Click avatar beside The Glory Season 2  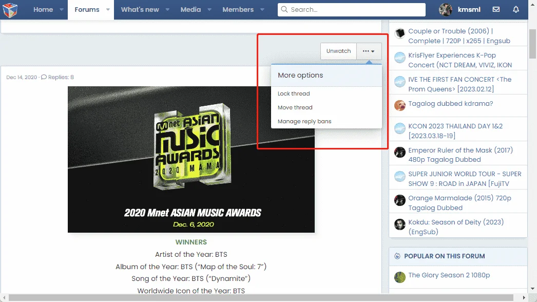[399, 277]
